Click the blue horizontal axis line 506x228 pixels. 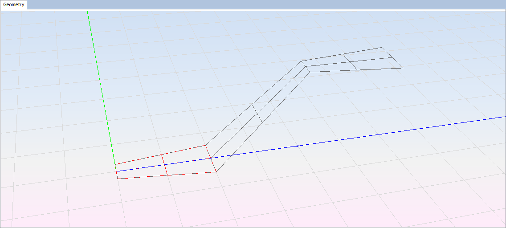click(379, 134)
